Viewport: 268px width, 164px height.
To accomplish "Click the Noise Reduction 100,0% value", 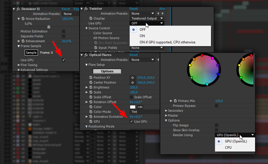I will [x=68, y=19].
